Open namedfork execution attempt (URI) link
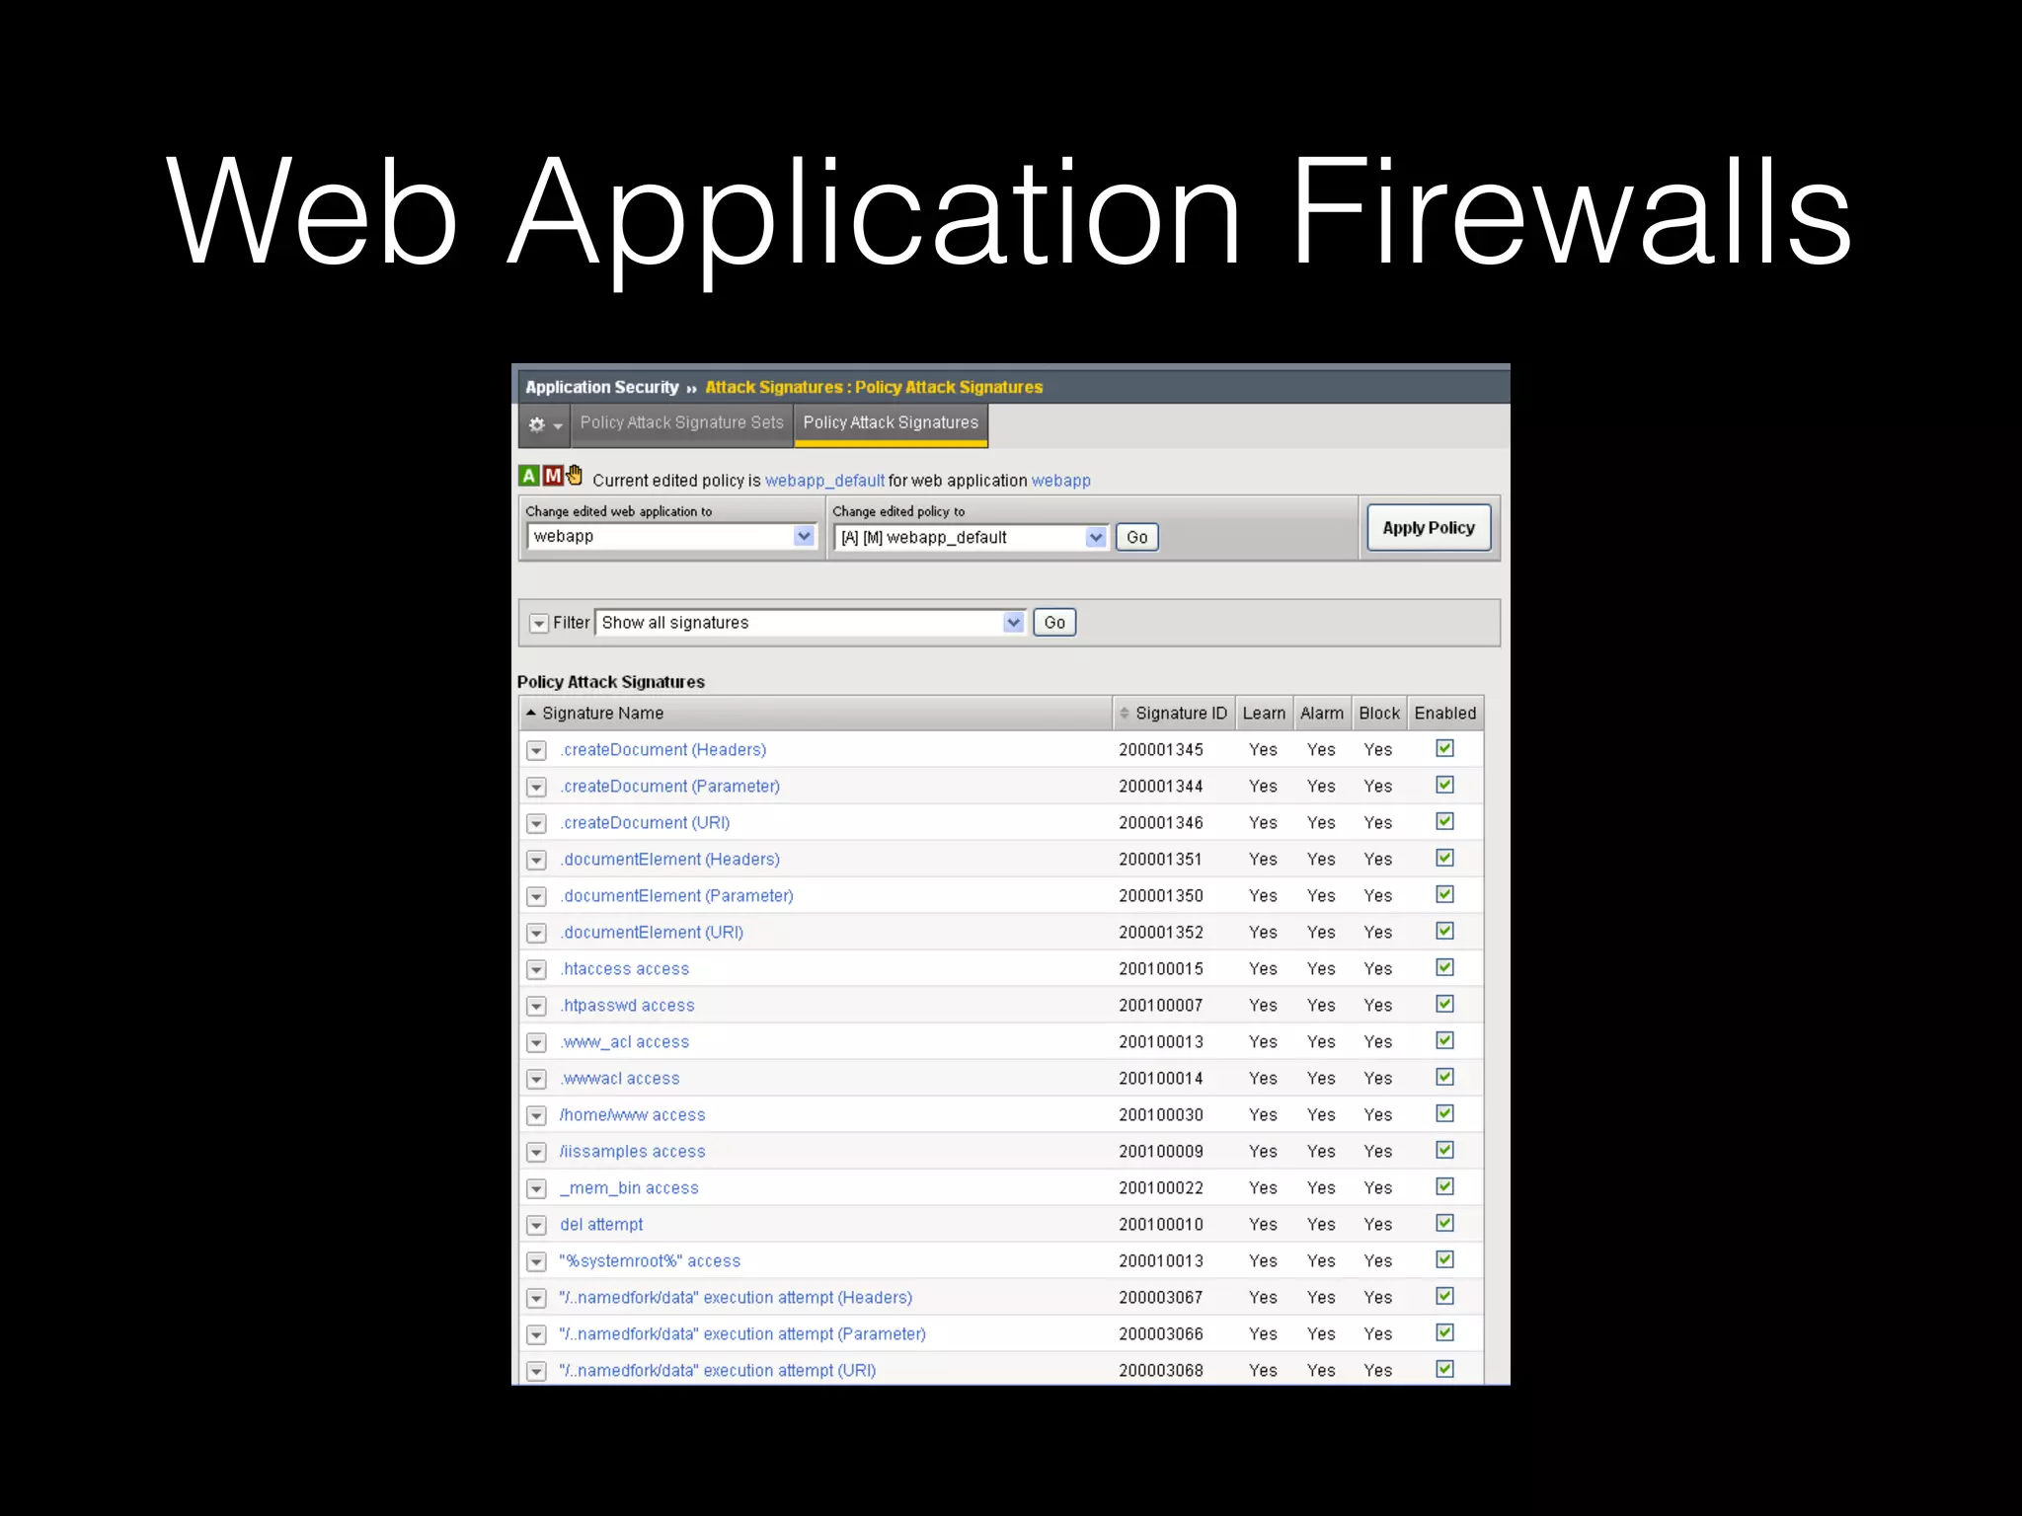2022x1516 pixels. [x=718, y=1371]
